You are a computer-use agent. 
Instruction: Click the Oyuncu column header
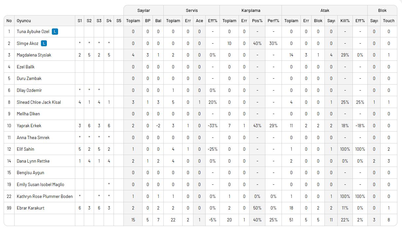click(x=24, y=20)
